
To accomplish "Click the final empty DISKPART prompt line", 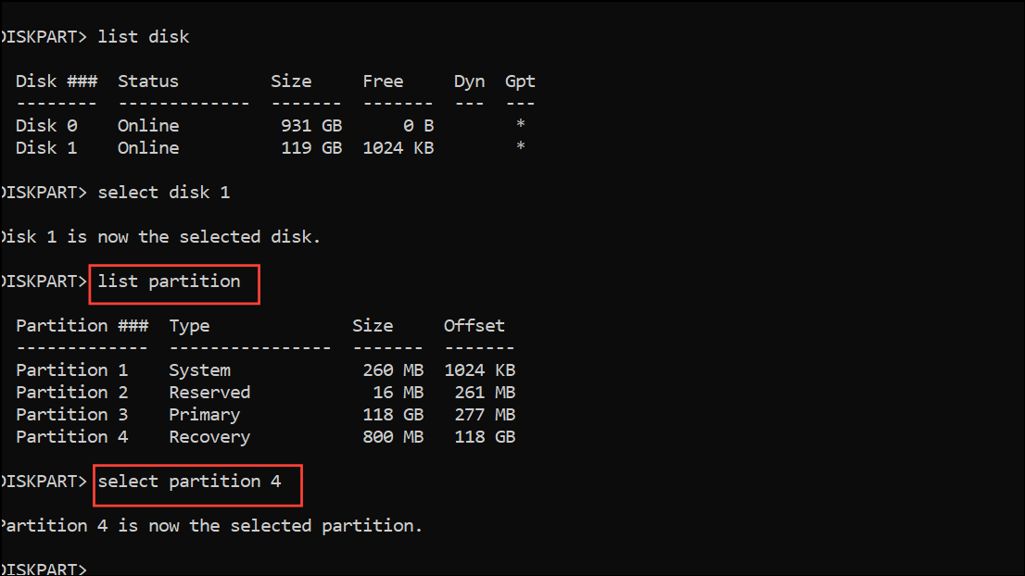I will pyautogui.click(x=44, y=569).
